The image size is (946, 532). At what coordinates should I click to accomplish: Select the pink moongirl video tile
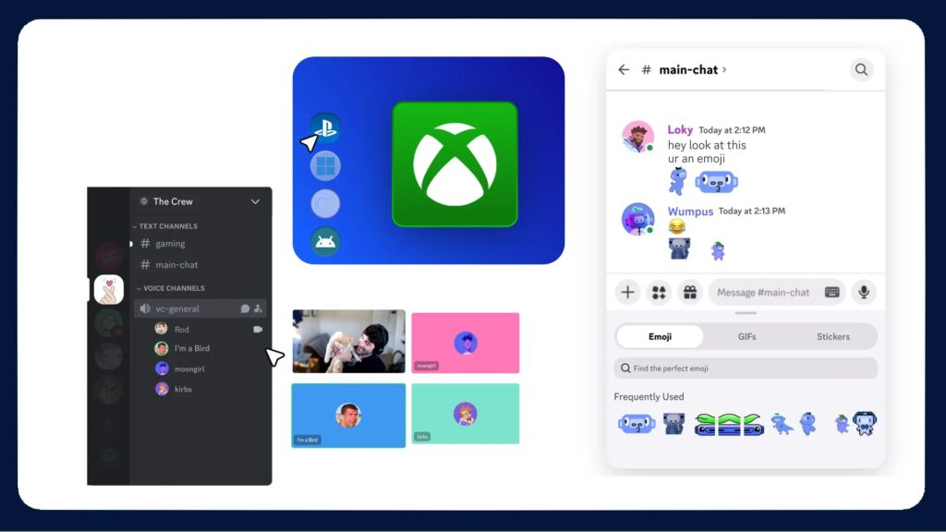pos(466,344)
